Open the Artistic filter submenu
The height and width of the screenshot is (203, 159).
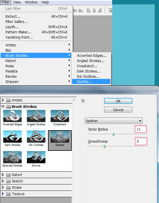click(x=36, y=45)
